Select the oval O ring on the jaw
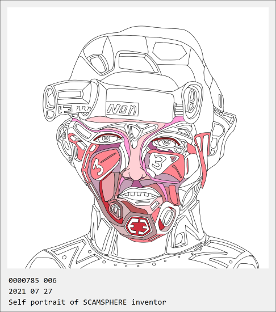Viewport: 276px width, 312px height. tap(168, 217)
